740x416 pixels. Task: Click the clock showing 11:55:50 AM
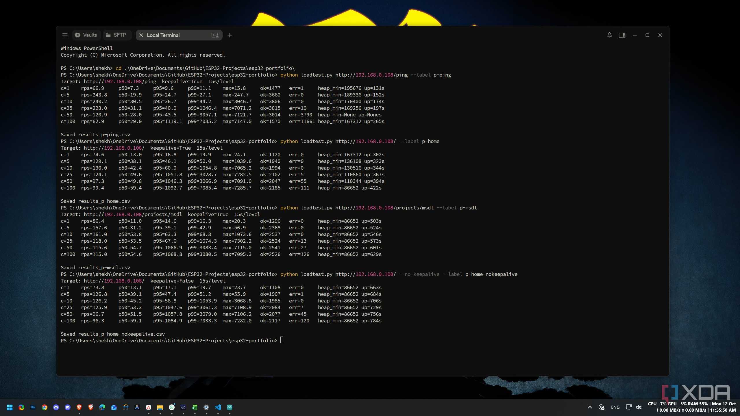tap(723, 410)
